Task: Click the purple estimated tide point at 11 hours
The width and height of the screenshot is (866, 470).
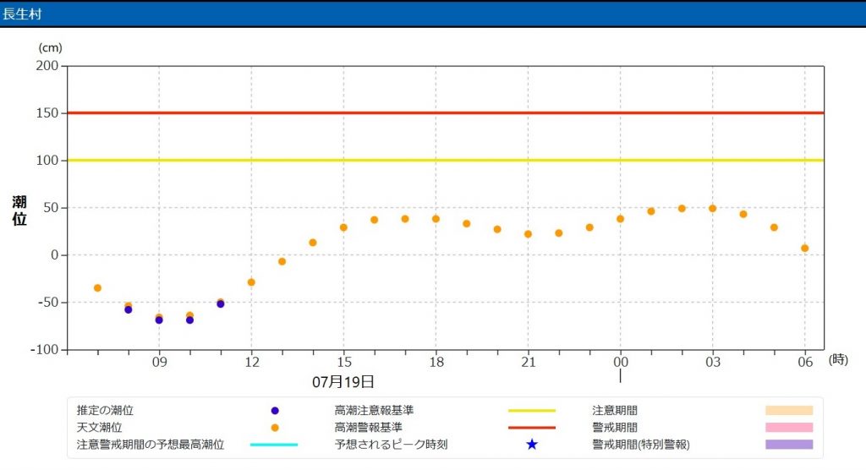Action: (x=221, y=304)
